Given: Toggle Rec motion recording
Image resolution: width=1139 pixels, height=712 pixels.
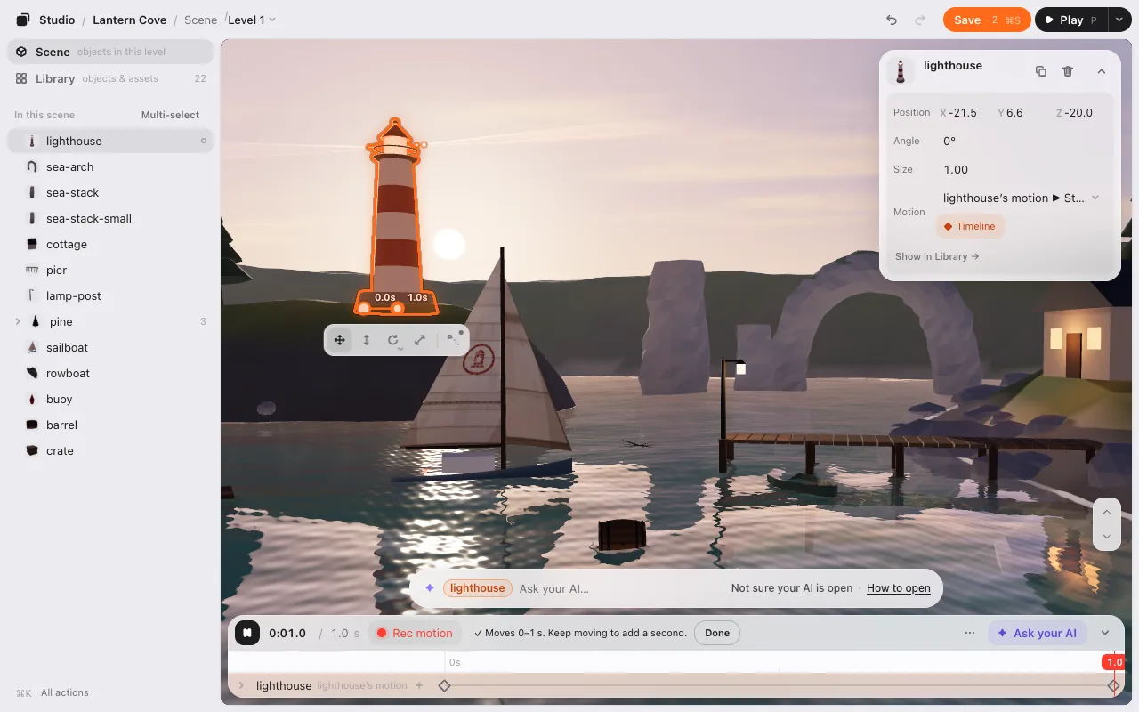Looking at the screenshot, I should (x=414, y=633).
